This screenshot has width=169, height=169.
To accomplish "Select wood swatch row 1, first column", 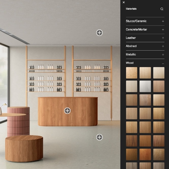I will (132, 73).
